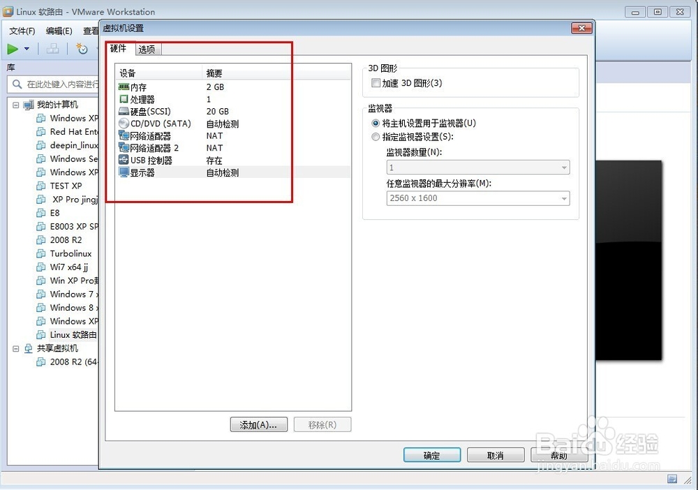Select 将主机设置用于监视器 radio button
698x490 pixels.
[x=376, y=124]
